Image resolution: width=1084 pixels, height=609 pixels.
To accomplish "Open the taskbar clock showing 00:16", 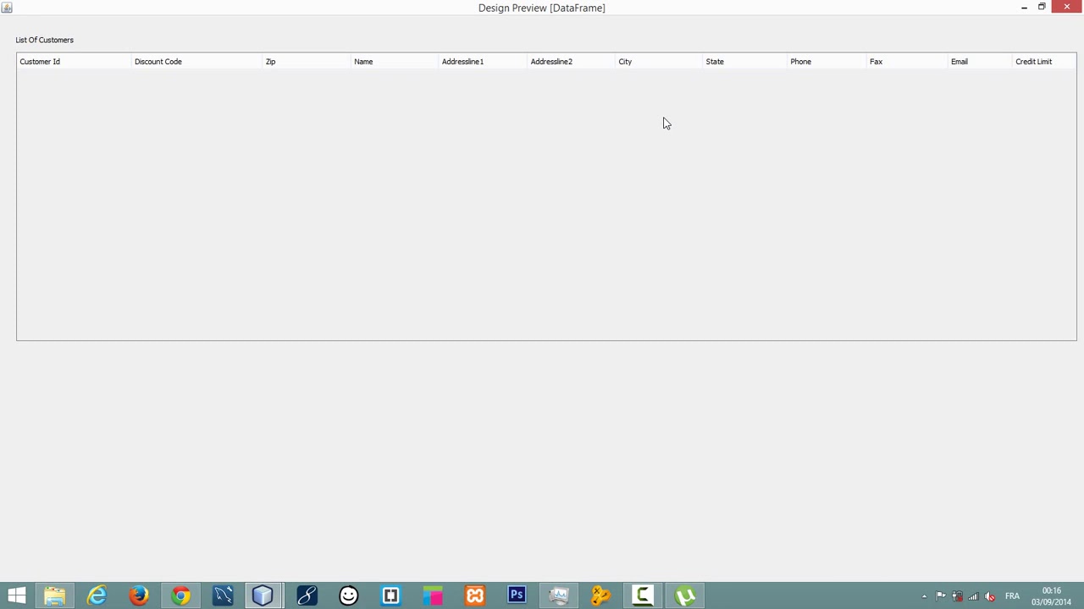I will [x=1051, y=596].
